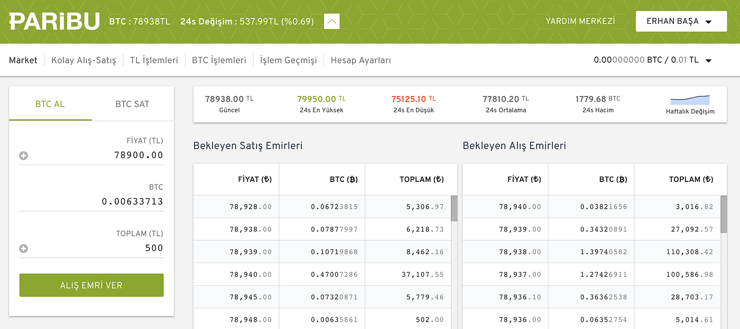Screen dimensions: 740x329
Task: Switch to the BTC SAT tab
Action: [133, 104]
